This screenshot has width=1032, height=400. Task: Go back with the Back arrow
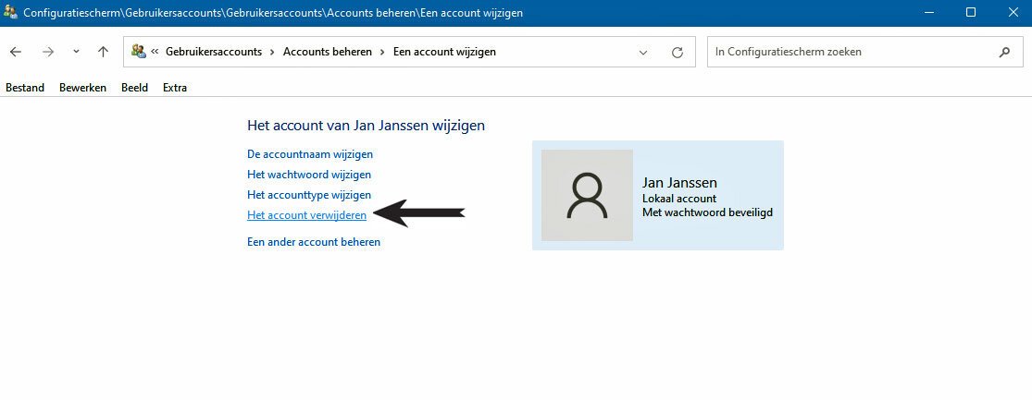(16, 52)
